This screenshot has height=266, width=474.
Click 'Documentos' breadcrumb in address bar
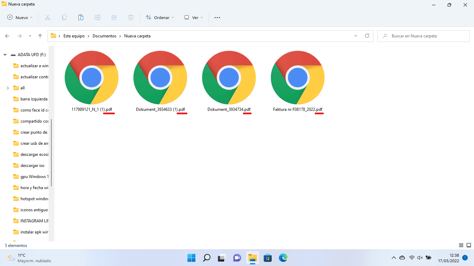pos(104,36)
